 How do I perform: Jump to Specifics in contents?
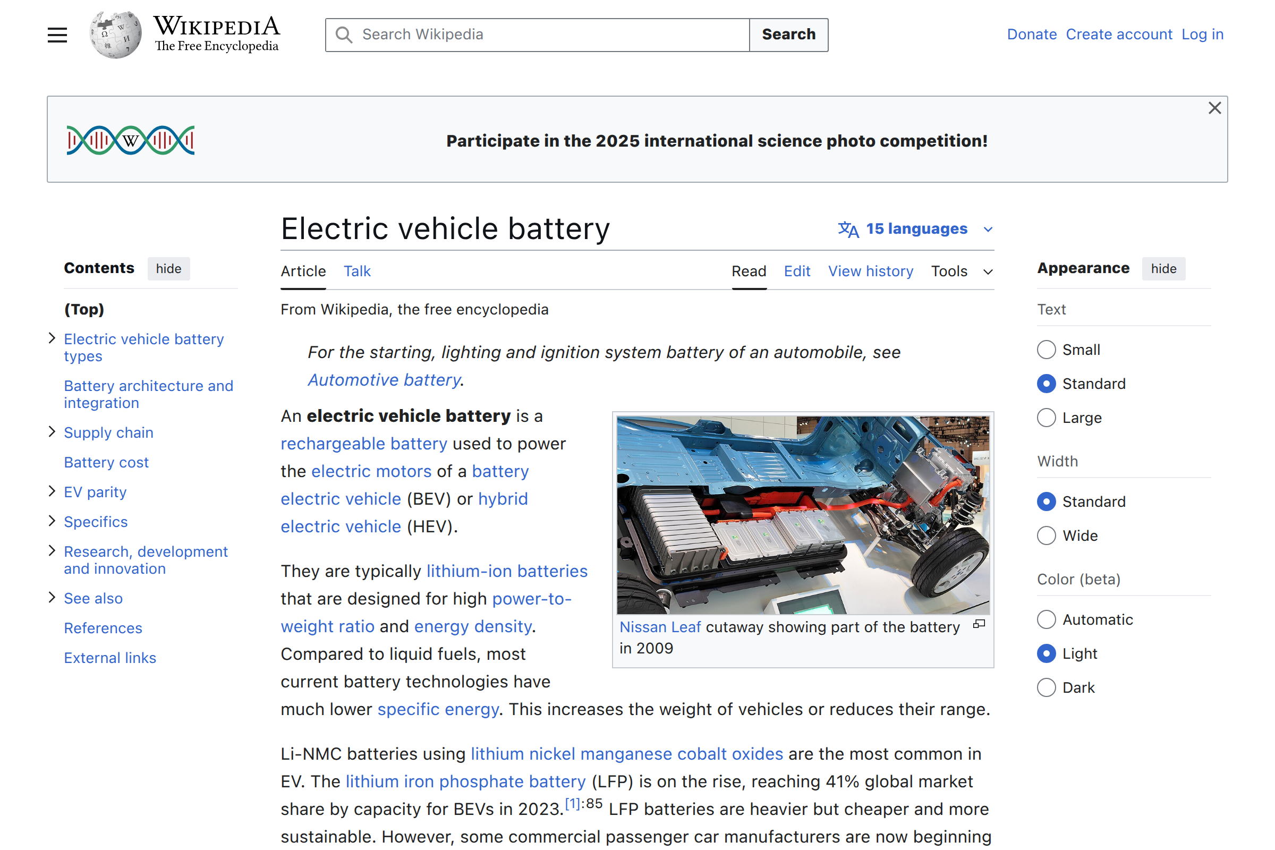pos(96,522)
